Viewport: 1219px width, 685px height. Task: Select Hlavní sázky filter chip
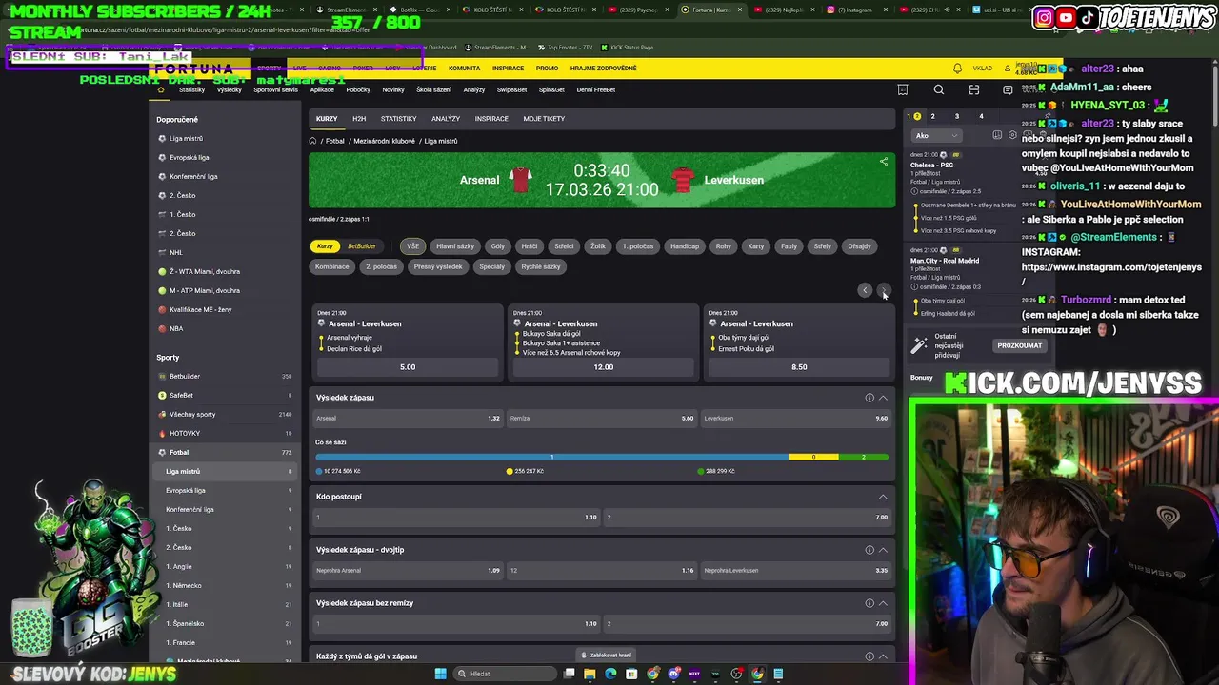(455, 246)
